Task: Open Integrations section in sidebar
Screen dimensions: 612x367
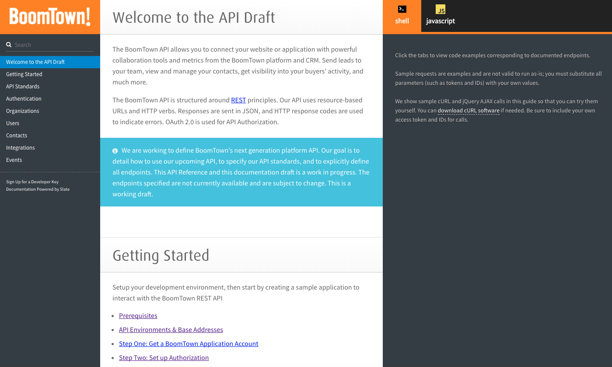Action: click(x=50, y=148)
